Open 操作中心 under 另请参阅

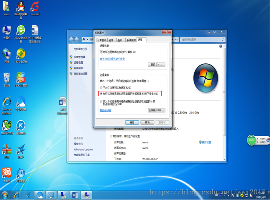[78, 144]
